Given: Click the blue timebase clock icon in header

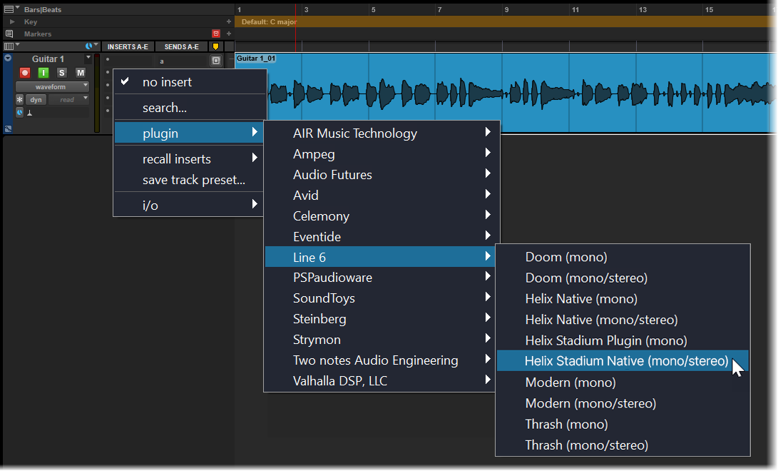Looking at the screenshot, I should (89, 46).
